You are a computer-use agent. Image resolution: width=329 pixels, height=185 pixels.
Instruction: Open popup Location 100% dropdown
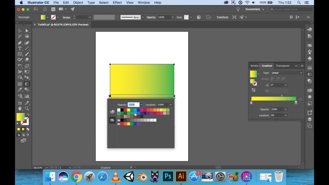click(x=171, y=105)
